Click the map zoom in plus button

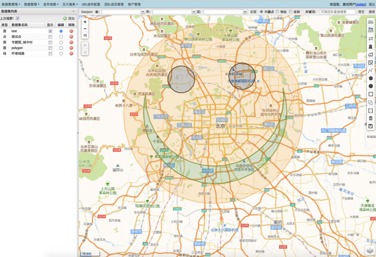[85, 22]
